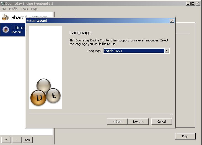The height and width of the screenshot is (145, 202).
Task: Close the Setup Wizard dialog
Action: (x=172, y=20)
